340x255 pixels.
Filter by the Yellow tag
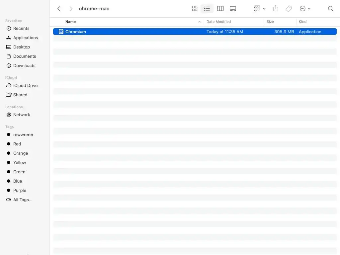click(16, 163)
